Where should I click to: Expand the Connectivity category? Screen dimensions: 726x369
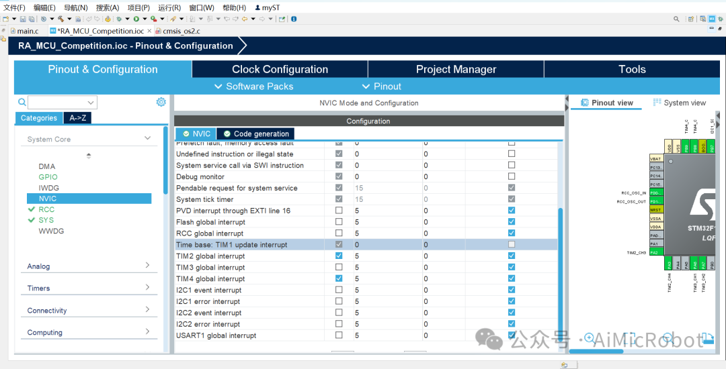tap(88, 310)
